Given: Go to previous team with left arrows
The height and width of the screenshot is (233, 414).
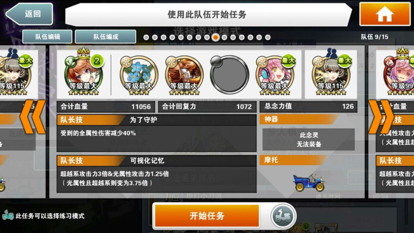Looking at the screenshot, I should point(33,117).
